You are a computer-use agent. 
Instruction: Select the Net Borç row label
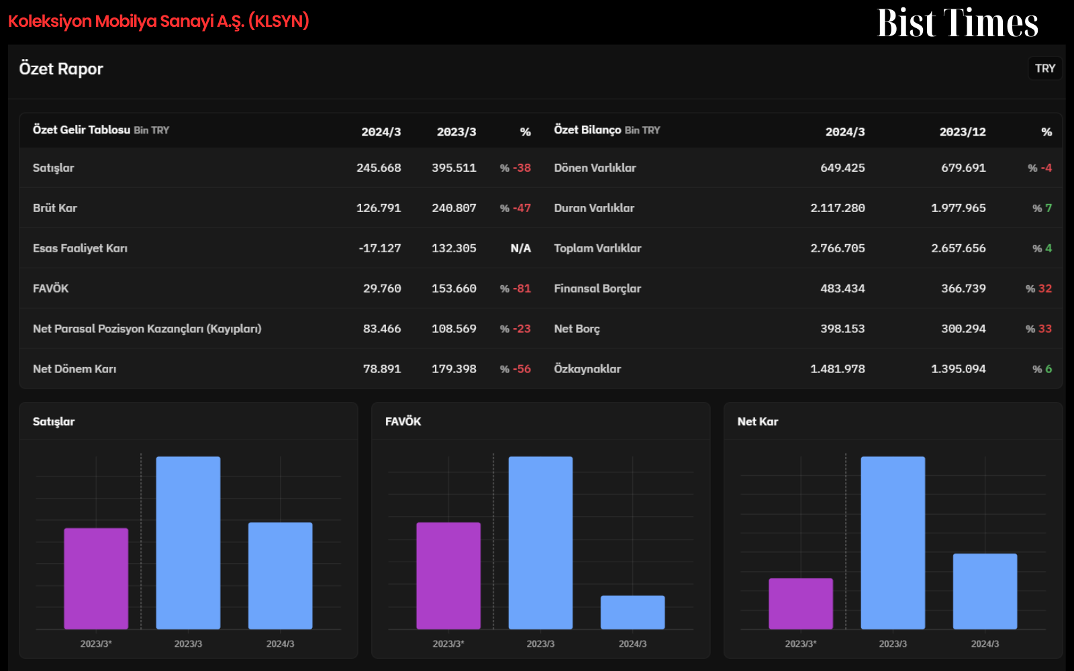pyautogui.click(x=577, y=329)
